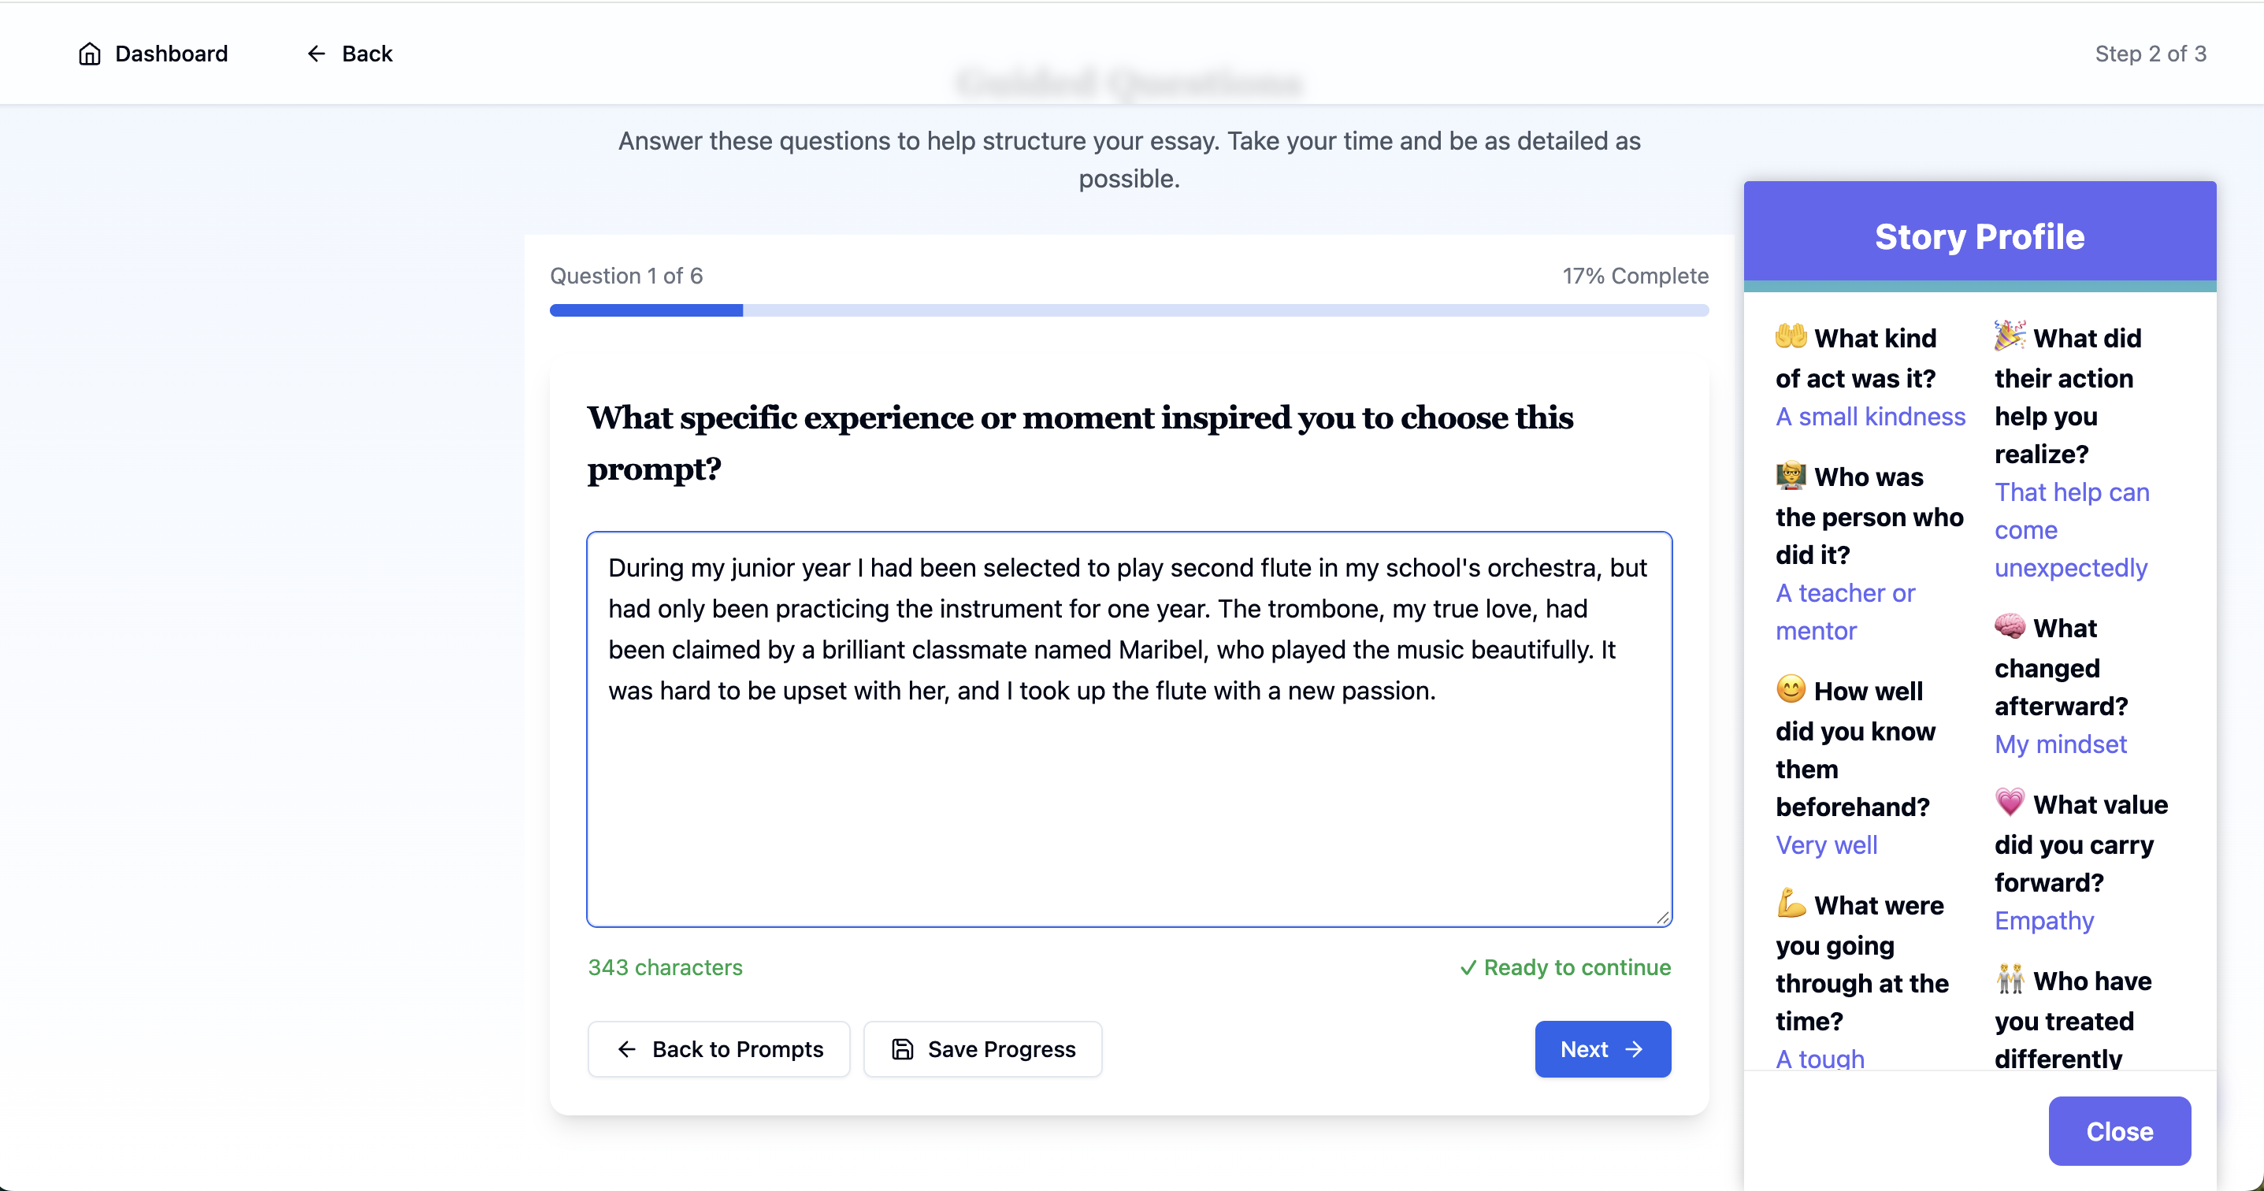Select the 'A small kindness' answer
The width and height of the screenshot is (2264, 1191).
pyautogui.click(x=1870, y=417)
